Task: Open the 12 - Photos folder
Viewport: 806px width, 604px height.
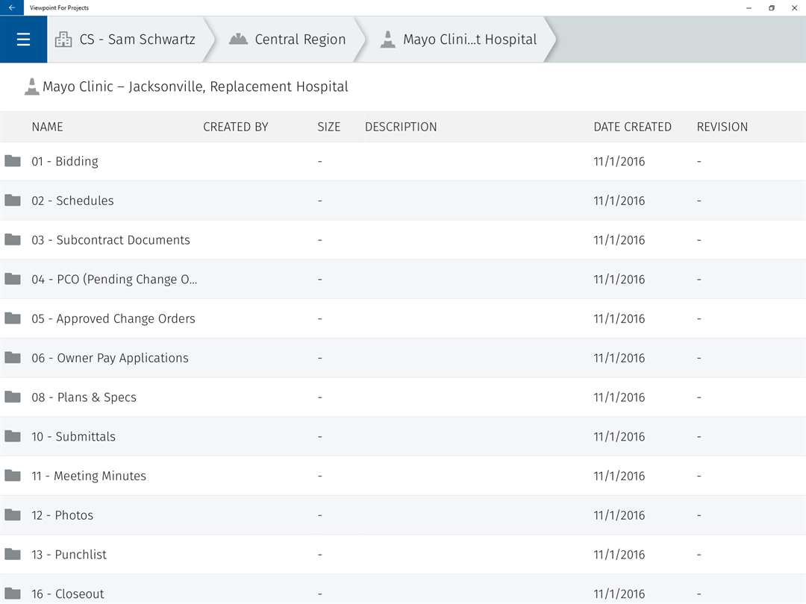Action: pos(62,515)
